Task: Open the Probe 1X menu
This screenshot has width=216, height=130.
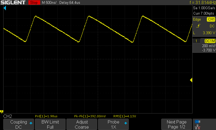Action: click(x=113, y=124)
